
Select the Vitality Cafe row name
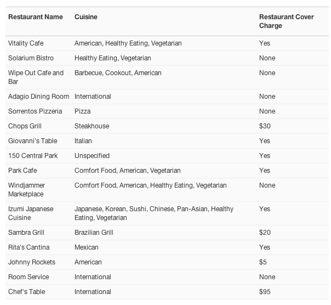[26, 43]
